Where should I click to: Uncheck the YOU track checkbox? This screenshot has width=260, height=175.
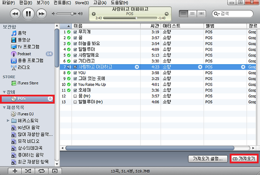coord(75,73)
